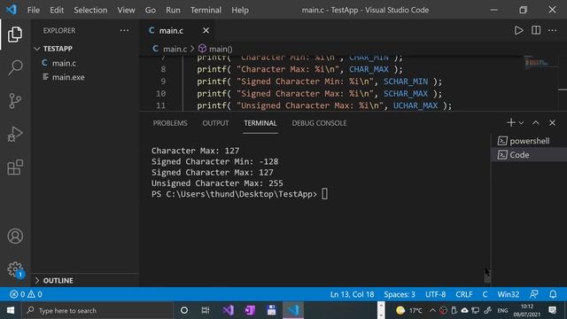567x319 pixels.
Task: Change encoding via UTF-8
Action: click(x=435, y=294)
